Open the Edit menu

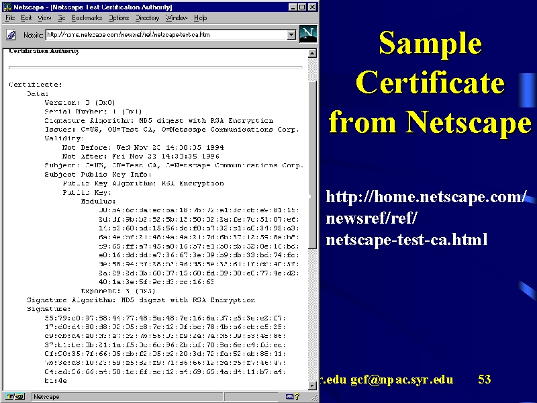tap(26, 18)
